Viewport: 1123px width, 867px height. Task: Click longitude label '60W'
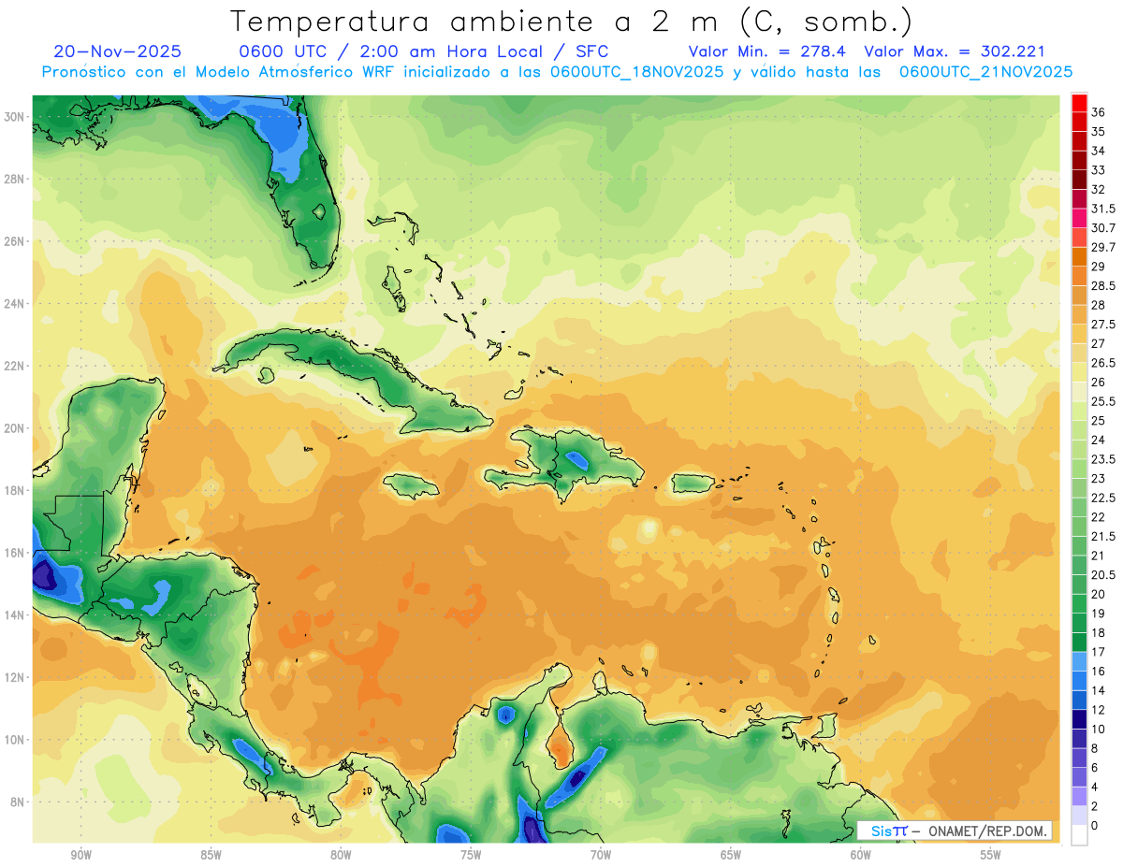coord(861,855)
